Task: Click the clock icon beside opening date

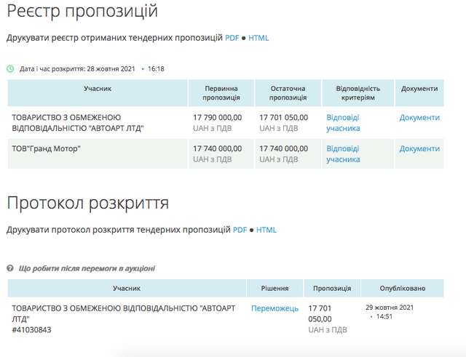Action: pos(10,69)
